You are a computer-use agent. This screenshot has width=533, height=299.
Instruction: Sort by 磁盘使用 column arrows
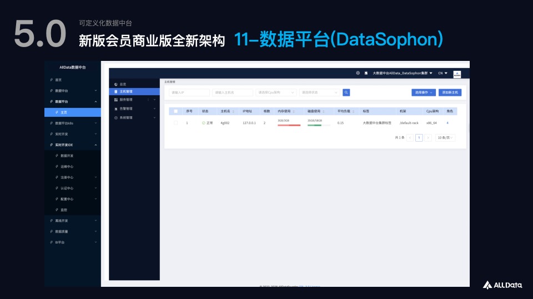[324, 111]
